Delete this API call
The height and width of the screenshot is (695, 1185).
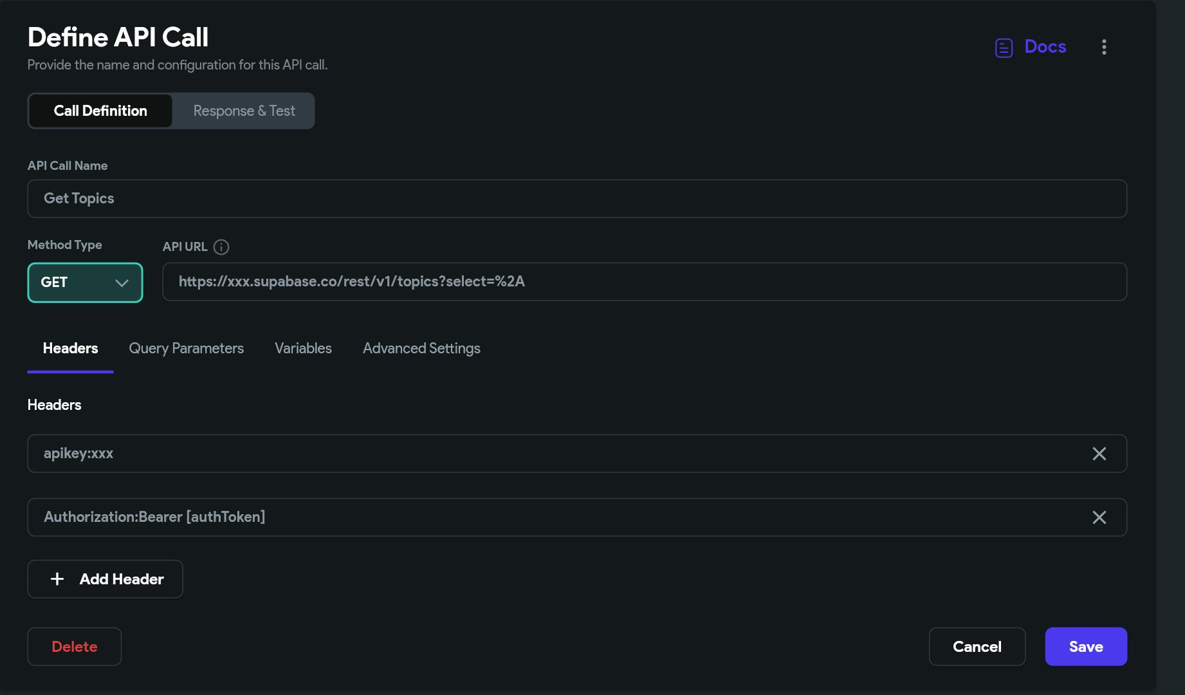tap(74, 647)
